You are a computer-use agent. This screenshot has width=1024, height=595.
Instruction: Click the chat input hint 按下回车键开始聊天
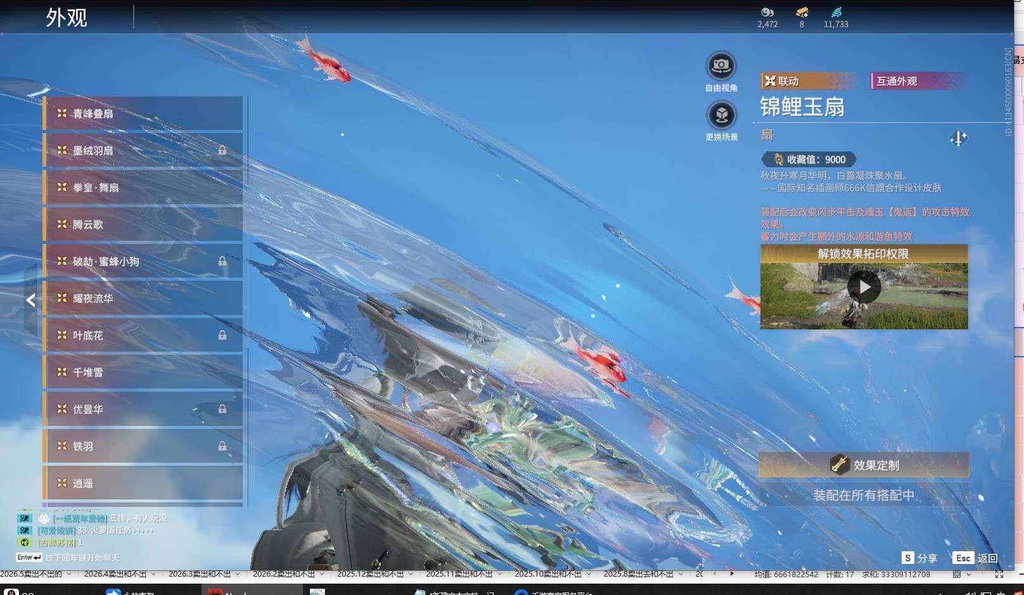coord(82,558)
